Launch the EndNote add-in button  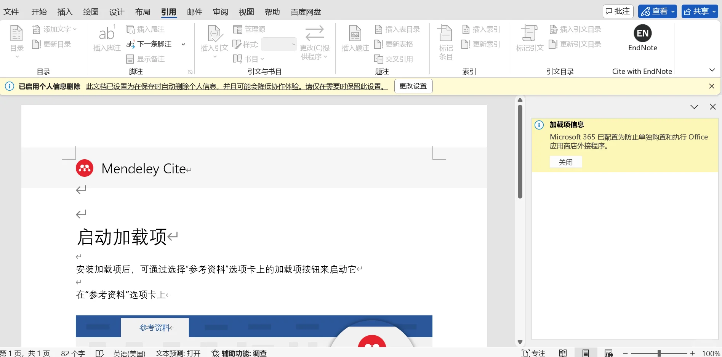tap(643, 38)
